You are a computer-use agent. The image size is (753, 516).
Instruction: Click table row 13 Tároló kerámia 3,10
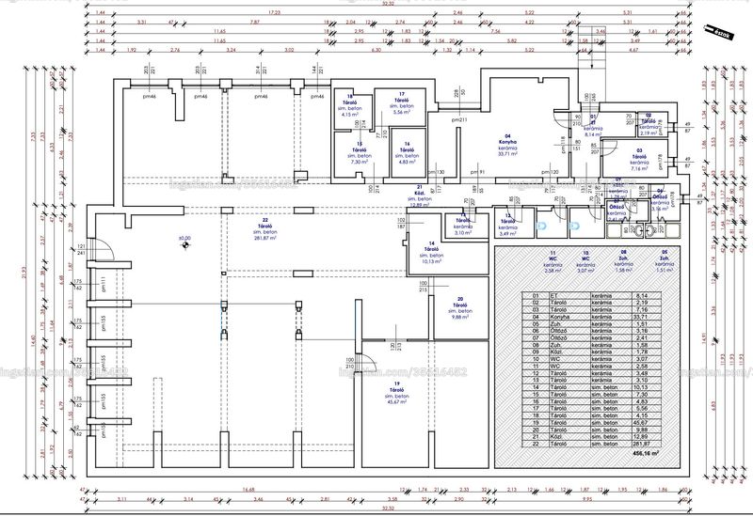click(x=592, y=381)
